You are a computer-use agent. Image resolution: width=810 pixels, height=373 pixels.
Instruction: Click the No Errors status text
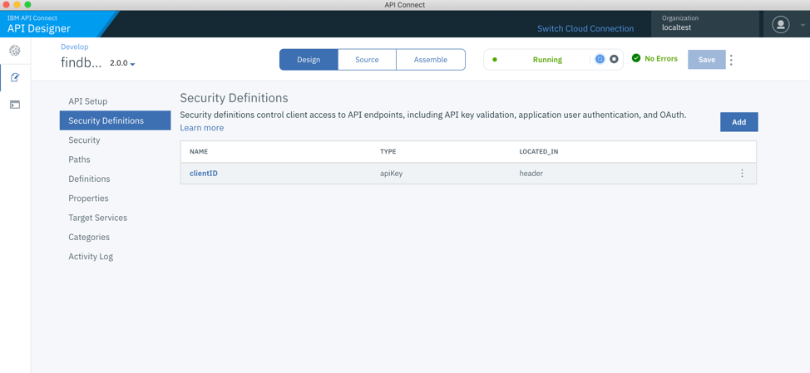(660, 59)
